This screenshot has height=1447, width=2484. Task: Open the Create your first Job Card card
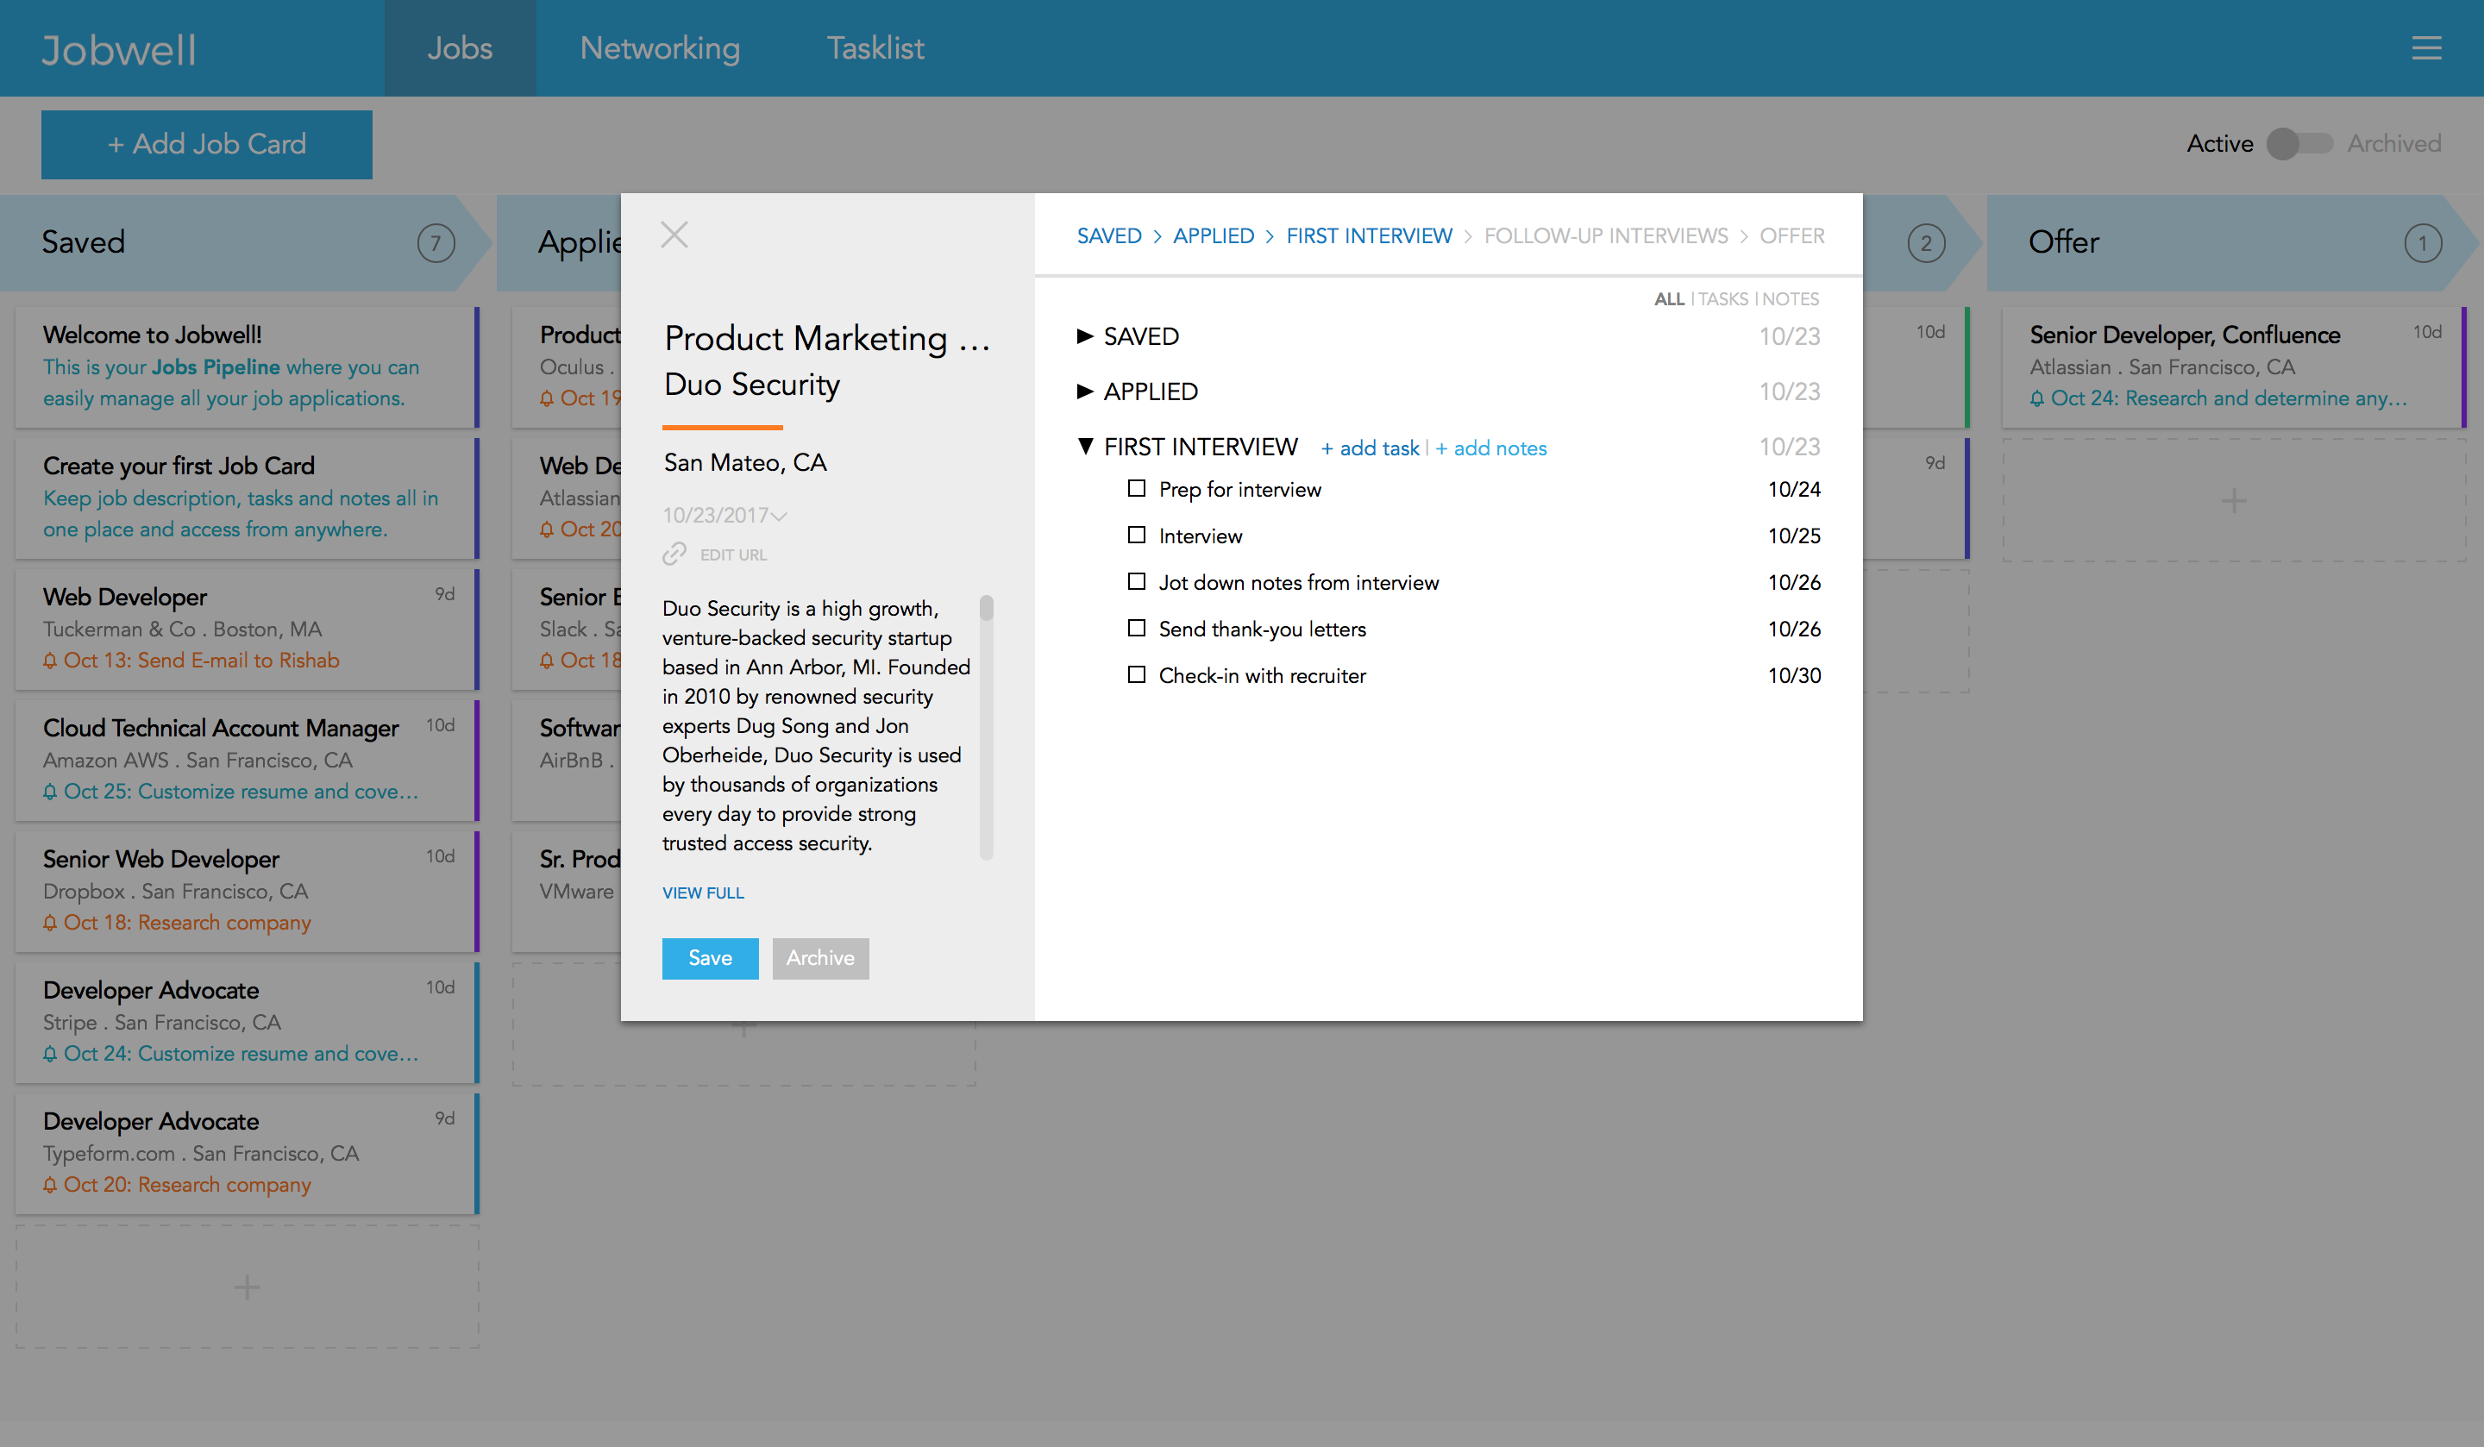(x=248, y=498)
